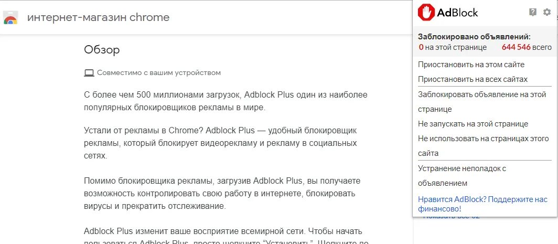This screenshot has width=558, height=244.
Task: Click the 'Заблокировано объявлений:' label
Action: click(x=474, y=37)
